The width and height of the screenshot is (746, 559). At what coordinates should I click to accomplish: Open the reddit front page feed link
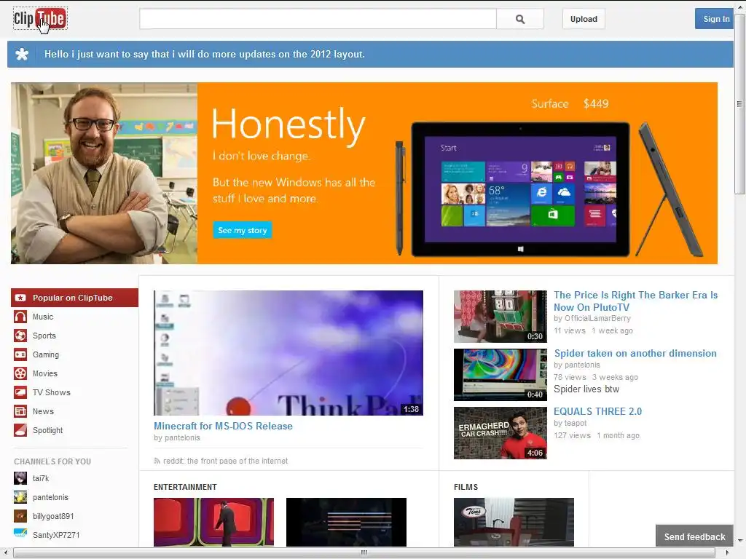[225, 461]
